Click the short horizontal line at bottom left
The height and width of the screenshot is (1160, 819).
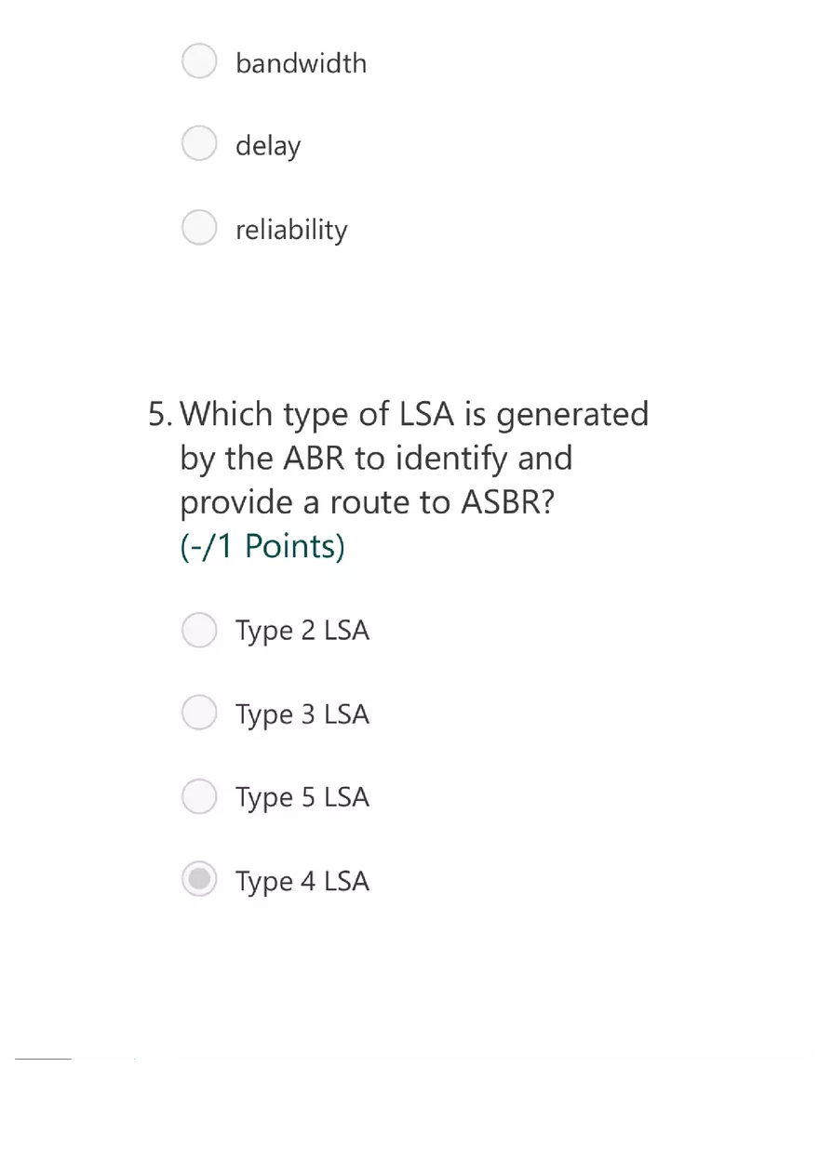(x=43, y=1059)
